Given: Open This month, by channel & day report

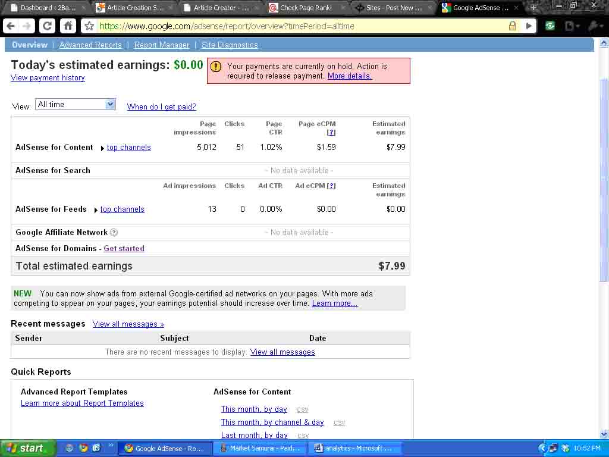Looking at the screenshot, I should pyautogui.click(x=272, y=422).
